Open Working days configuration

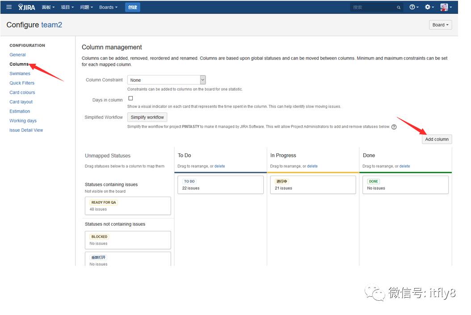click(23, 121)
